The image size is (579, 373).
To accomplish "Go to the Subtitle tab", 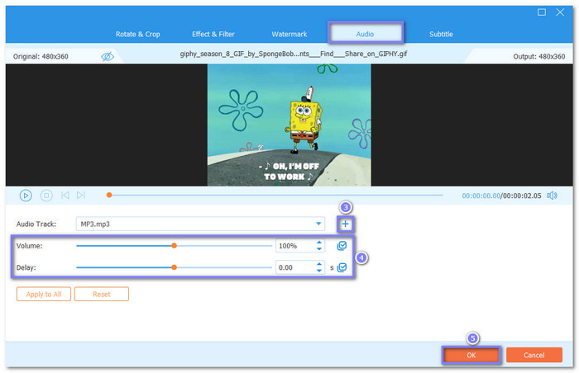I will [441, 34].
